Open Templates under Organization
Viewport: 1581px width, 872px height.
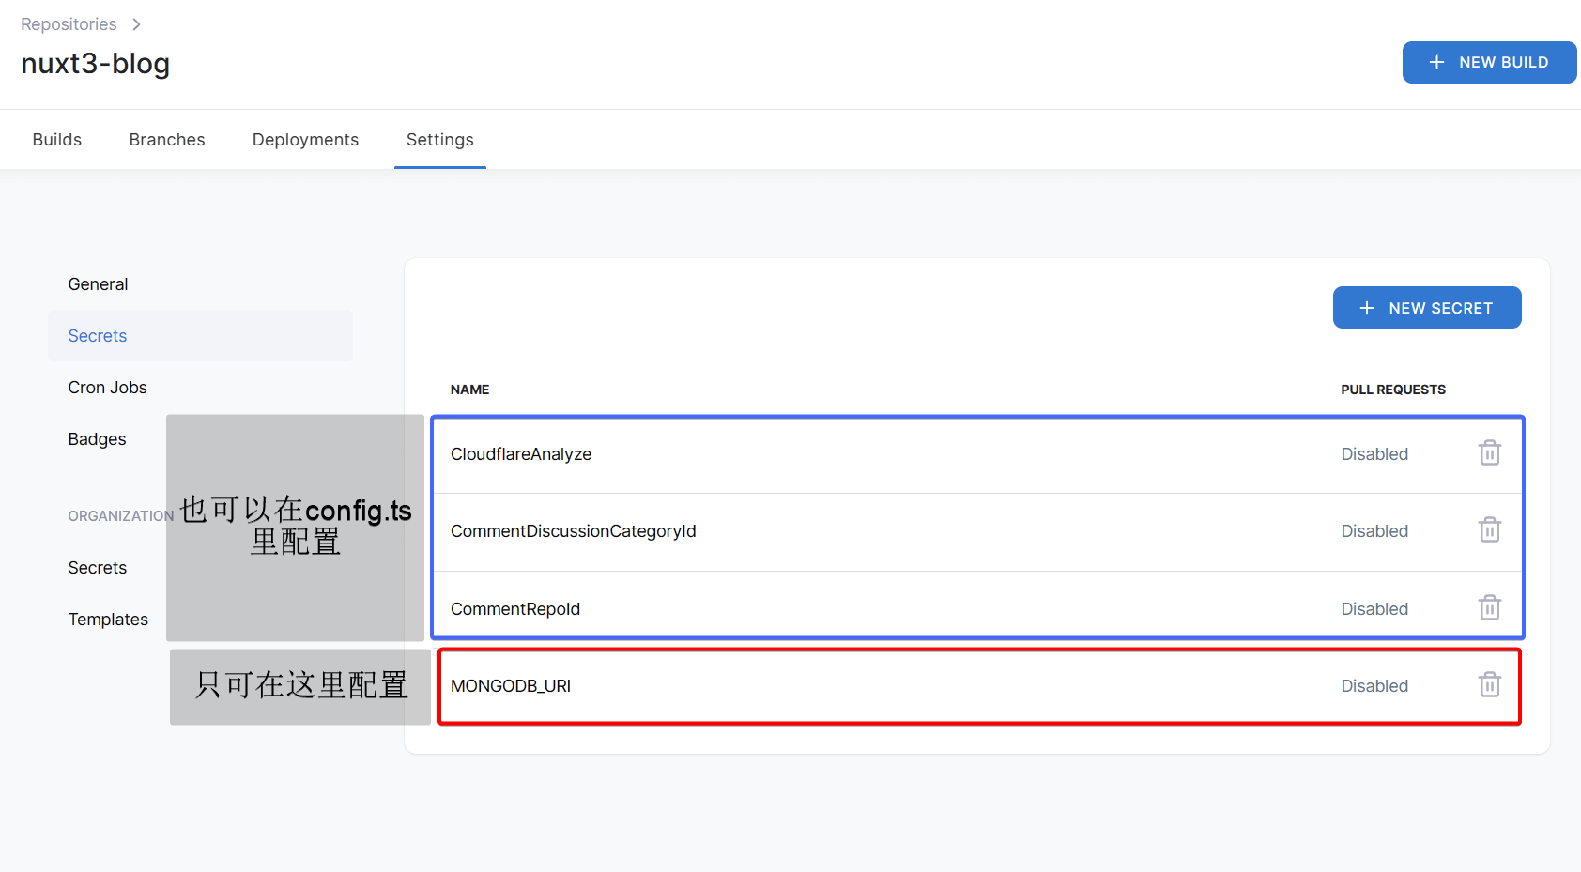(108, 620)
